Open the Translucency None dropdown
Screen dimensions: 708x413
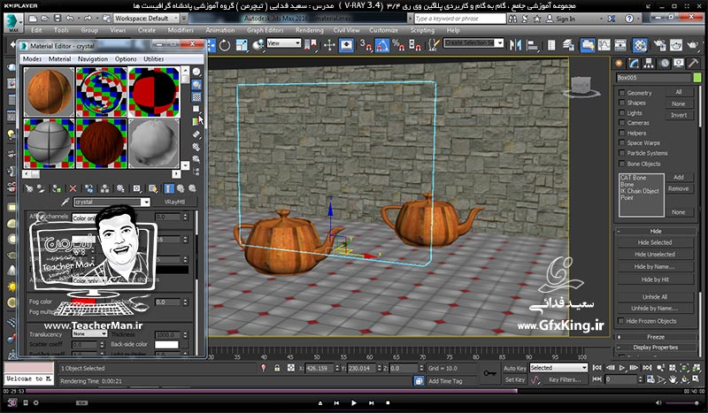pos(89,333)
